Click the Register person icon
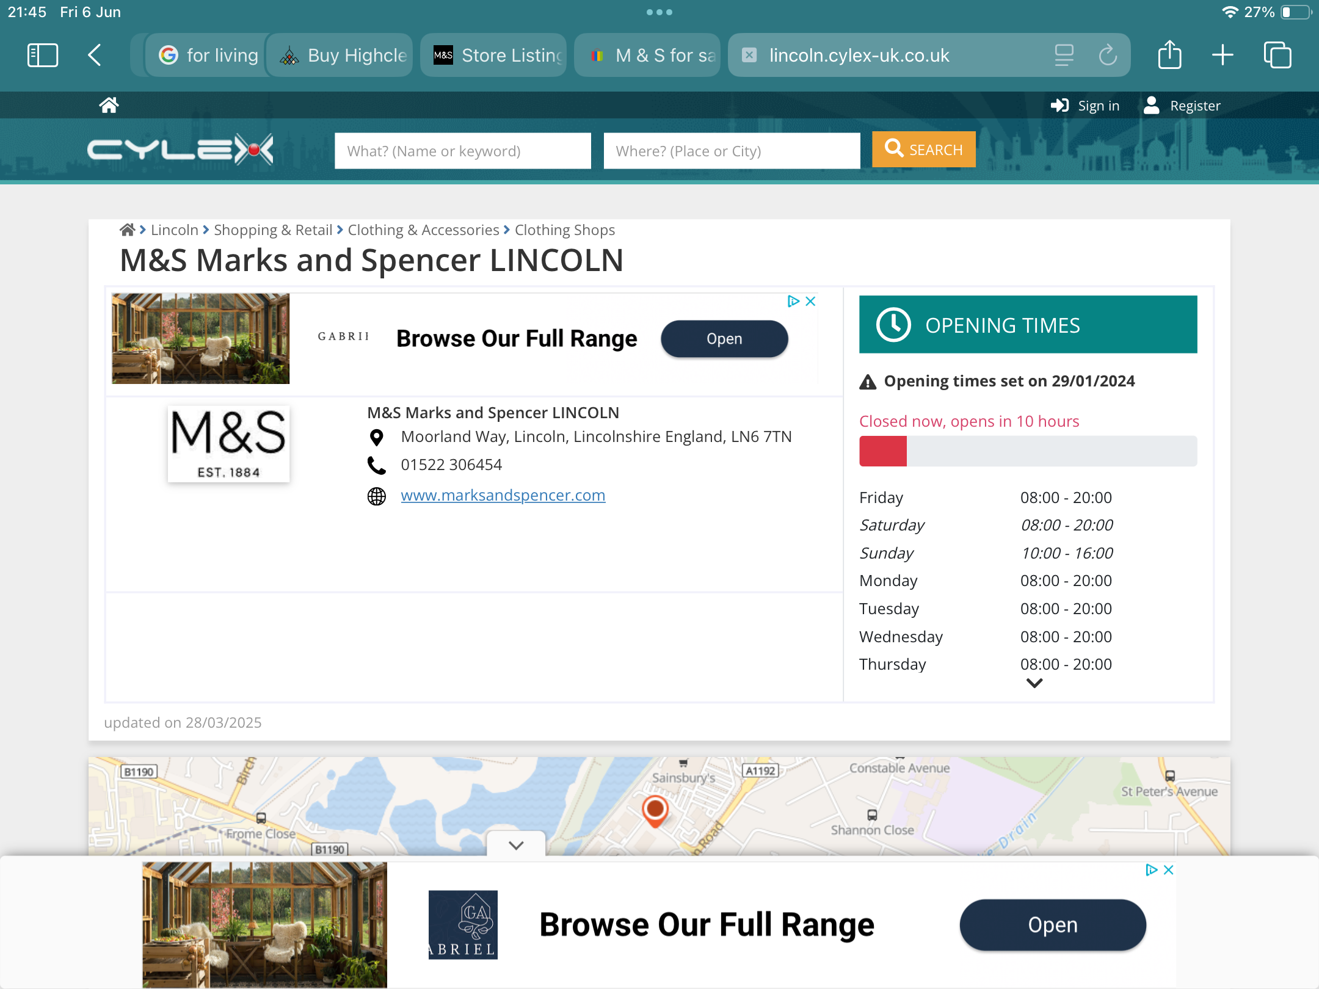 1151,106
